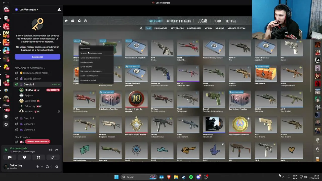Open microphone input device options arrow
Viewport: 322px width, 181px height.
click(x=42, y=167)
